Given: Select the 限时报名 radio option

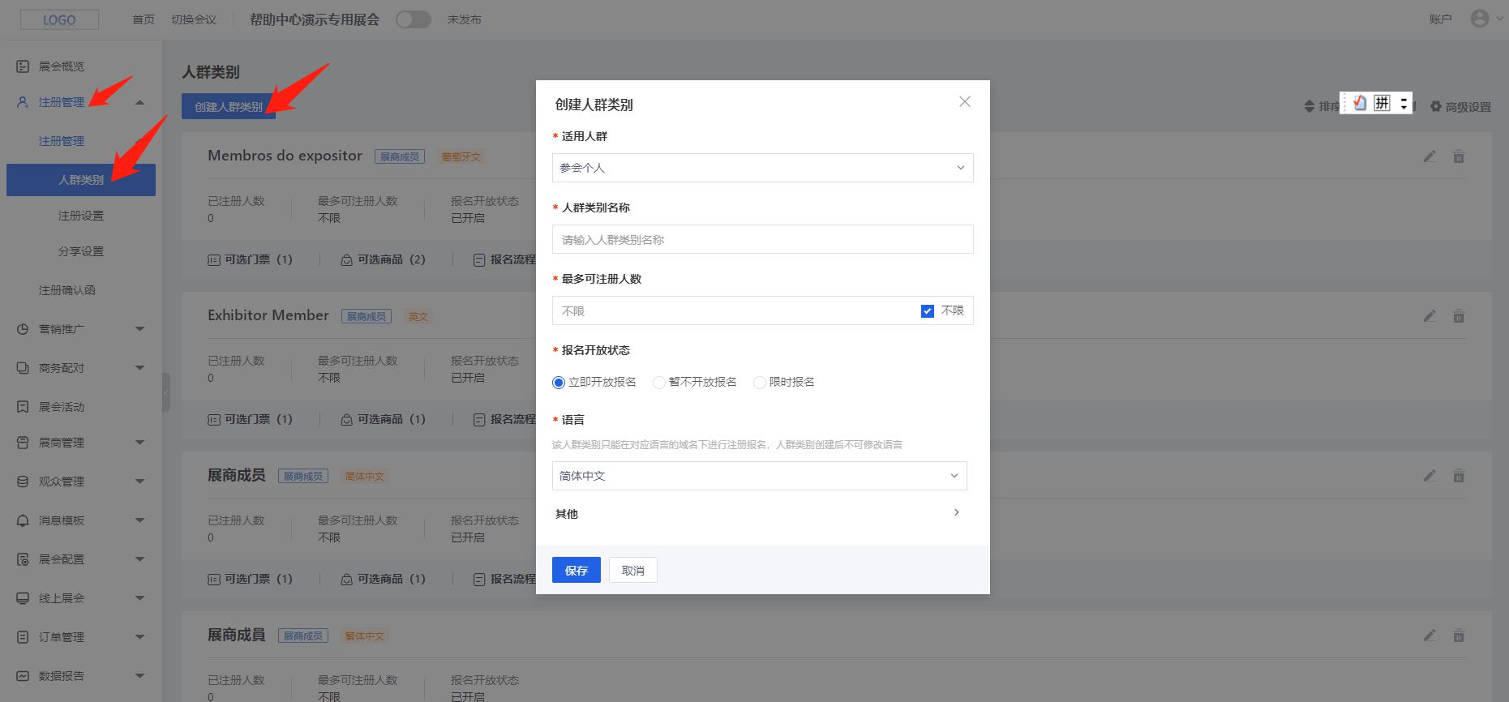Looking at the screenshot, I should (x=760, y=383).
